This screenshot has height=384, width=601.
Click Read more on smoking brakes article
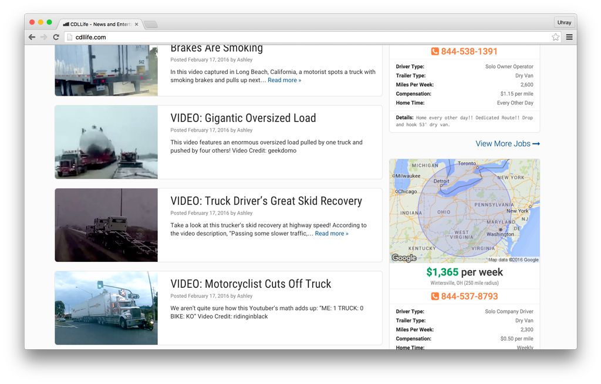285,80
